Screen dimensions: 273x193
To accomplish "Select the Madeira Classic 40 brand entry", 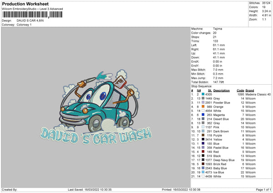I will click(258, 94).
